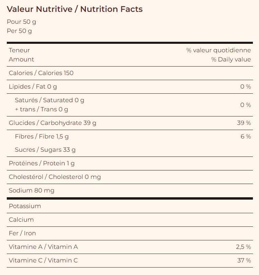Click the 39 % carbohydrate daily value
Image resolution: width=259 pixels, height=275 pixels.
[x=244, y=123]
